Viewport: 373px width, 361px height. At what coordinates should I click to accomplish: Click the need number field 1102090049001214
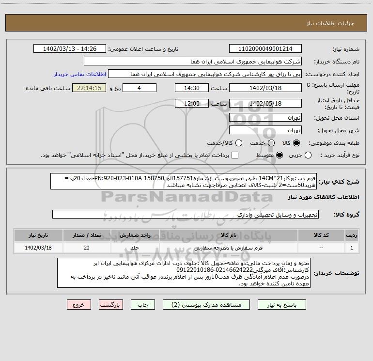[265, 49]
